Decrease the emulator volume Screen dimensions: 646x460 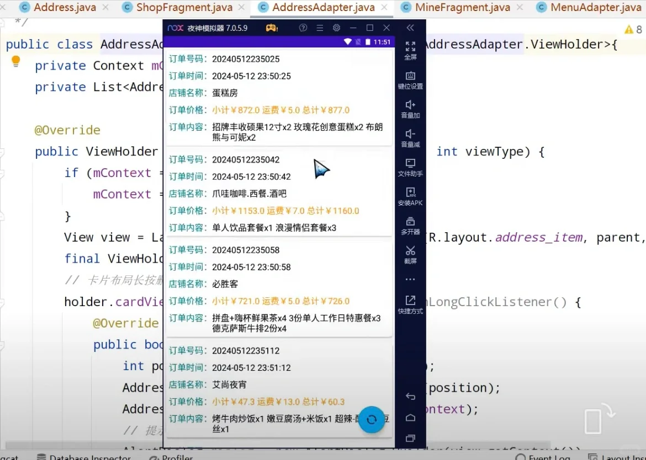[x=410, y=138]
